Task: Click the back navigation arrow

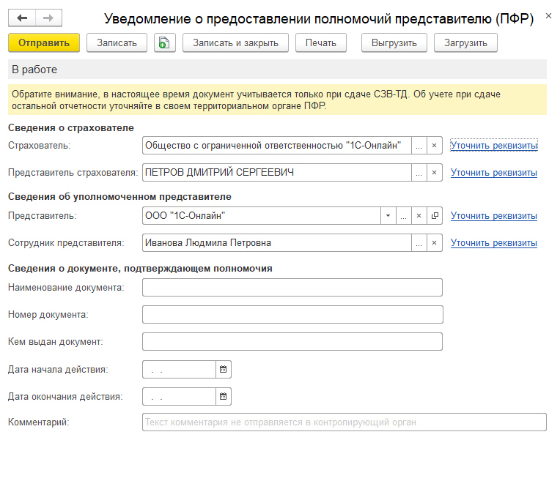Action: tap(22, 18)
